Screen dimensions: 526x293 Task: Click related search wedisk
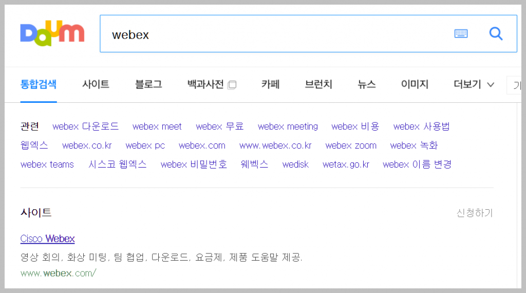coord(295,164)
